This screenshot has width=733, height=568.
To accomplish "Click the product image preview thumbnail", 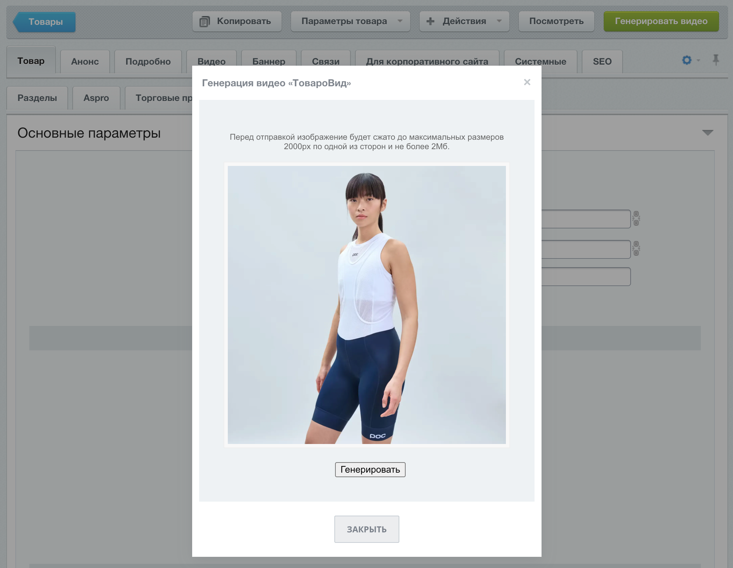I will [x=366, y=305].
